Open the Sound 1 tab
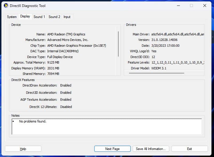 coord(39,17)
